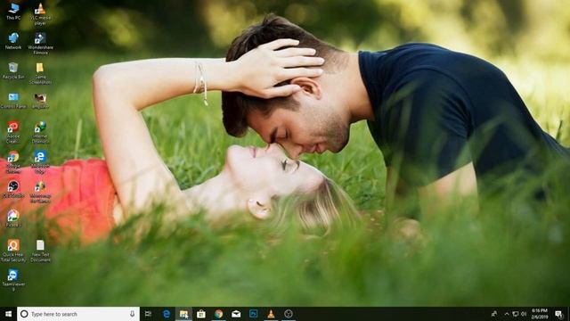Open Microsoft Store from the taskbar
570x321 pixels.
(x=201, y=314)
